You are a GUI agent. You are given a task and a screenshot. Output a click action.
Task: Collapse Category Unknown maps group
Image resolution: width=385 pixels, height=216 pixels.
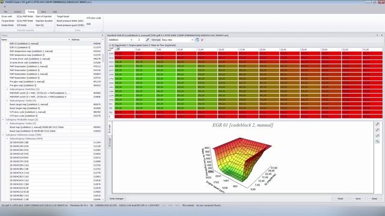coord(3,134)
